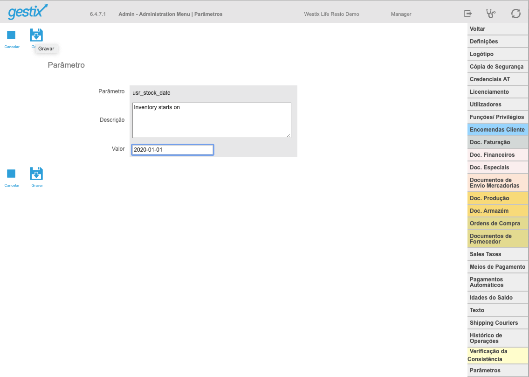Open Pagamentos Automáticos menu item
Screen dimensions: 529x377
[498, 282]
